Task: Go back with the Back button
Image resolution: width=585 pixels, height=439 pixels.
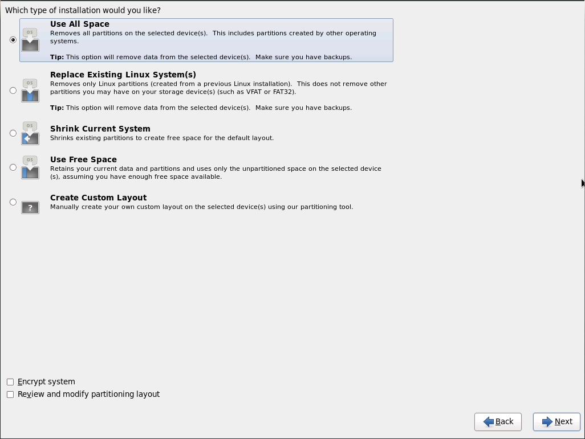Action: tap(498, 422)
